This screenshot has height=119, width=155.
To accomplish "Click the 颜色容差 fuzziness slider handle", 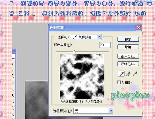I will [x=74, y=52].
